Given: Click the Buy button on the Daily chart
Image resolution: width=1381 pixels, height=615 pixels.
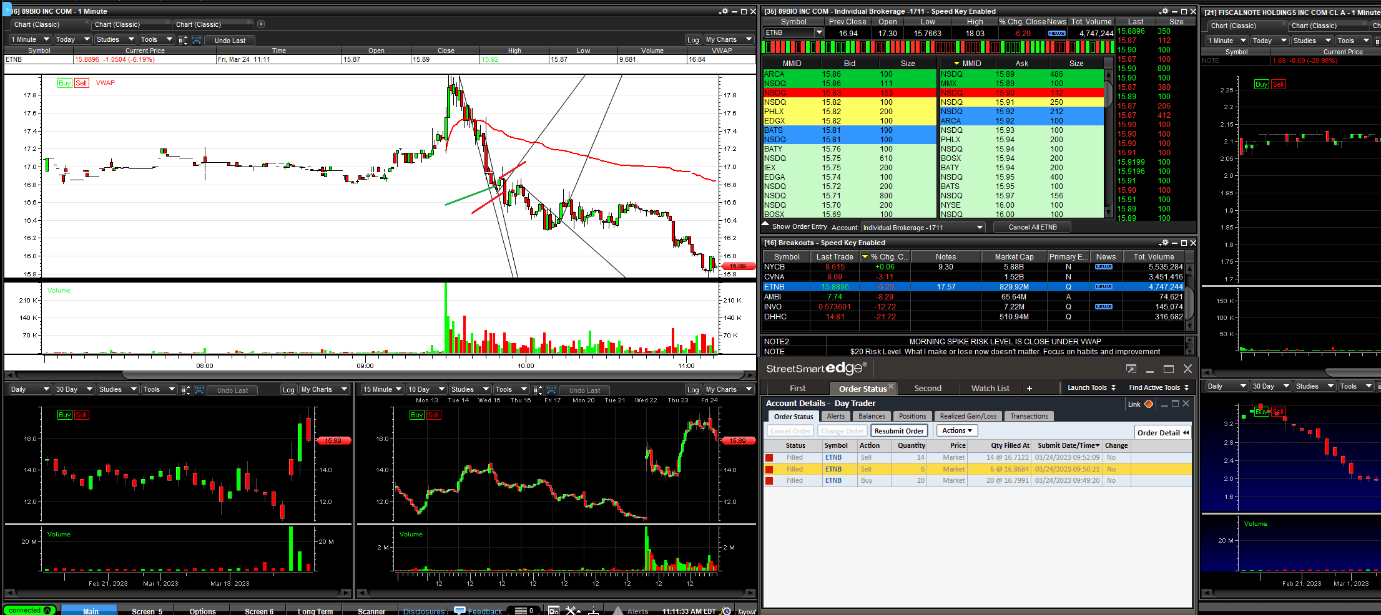Looking at the screenshot, I should tap(65, 415).
